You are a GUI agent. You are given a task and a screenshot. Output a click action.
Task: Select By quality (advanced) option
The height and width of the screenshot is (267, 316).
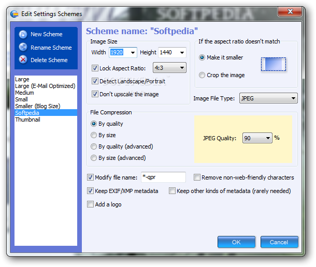click(94, 146)
